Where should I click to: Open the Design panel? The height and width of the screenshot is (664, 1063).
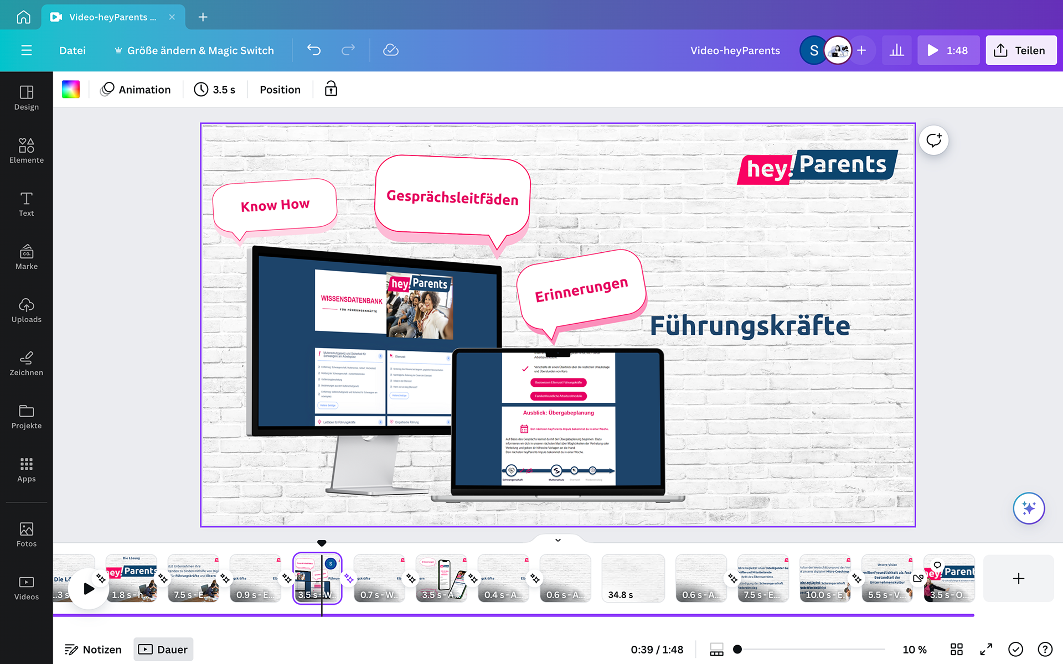(27, 97)
